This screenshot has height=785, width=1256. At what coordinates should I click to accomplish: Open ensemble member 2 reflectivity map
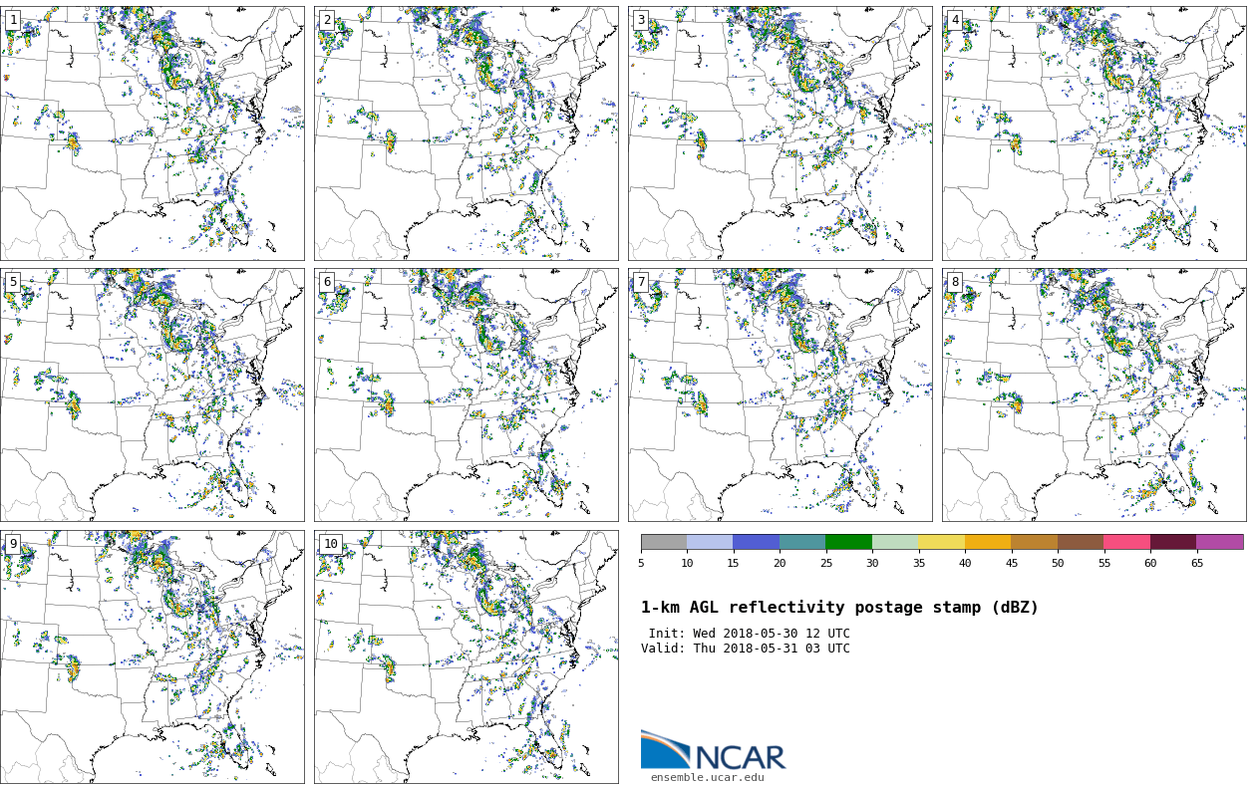[466, 133]
